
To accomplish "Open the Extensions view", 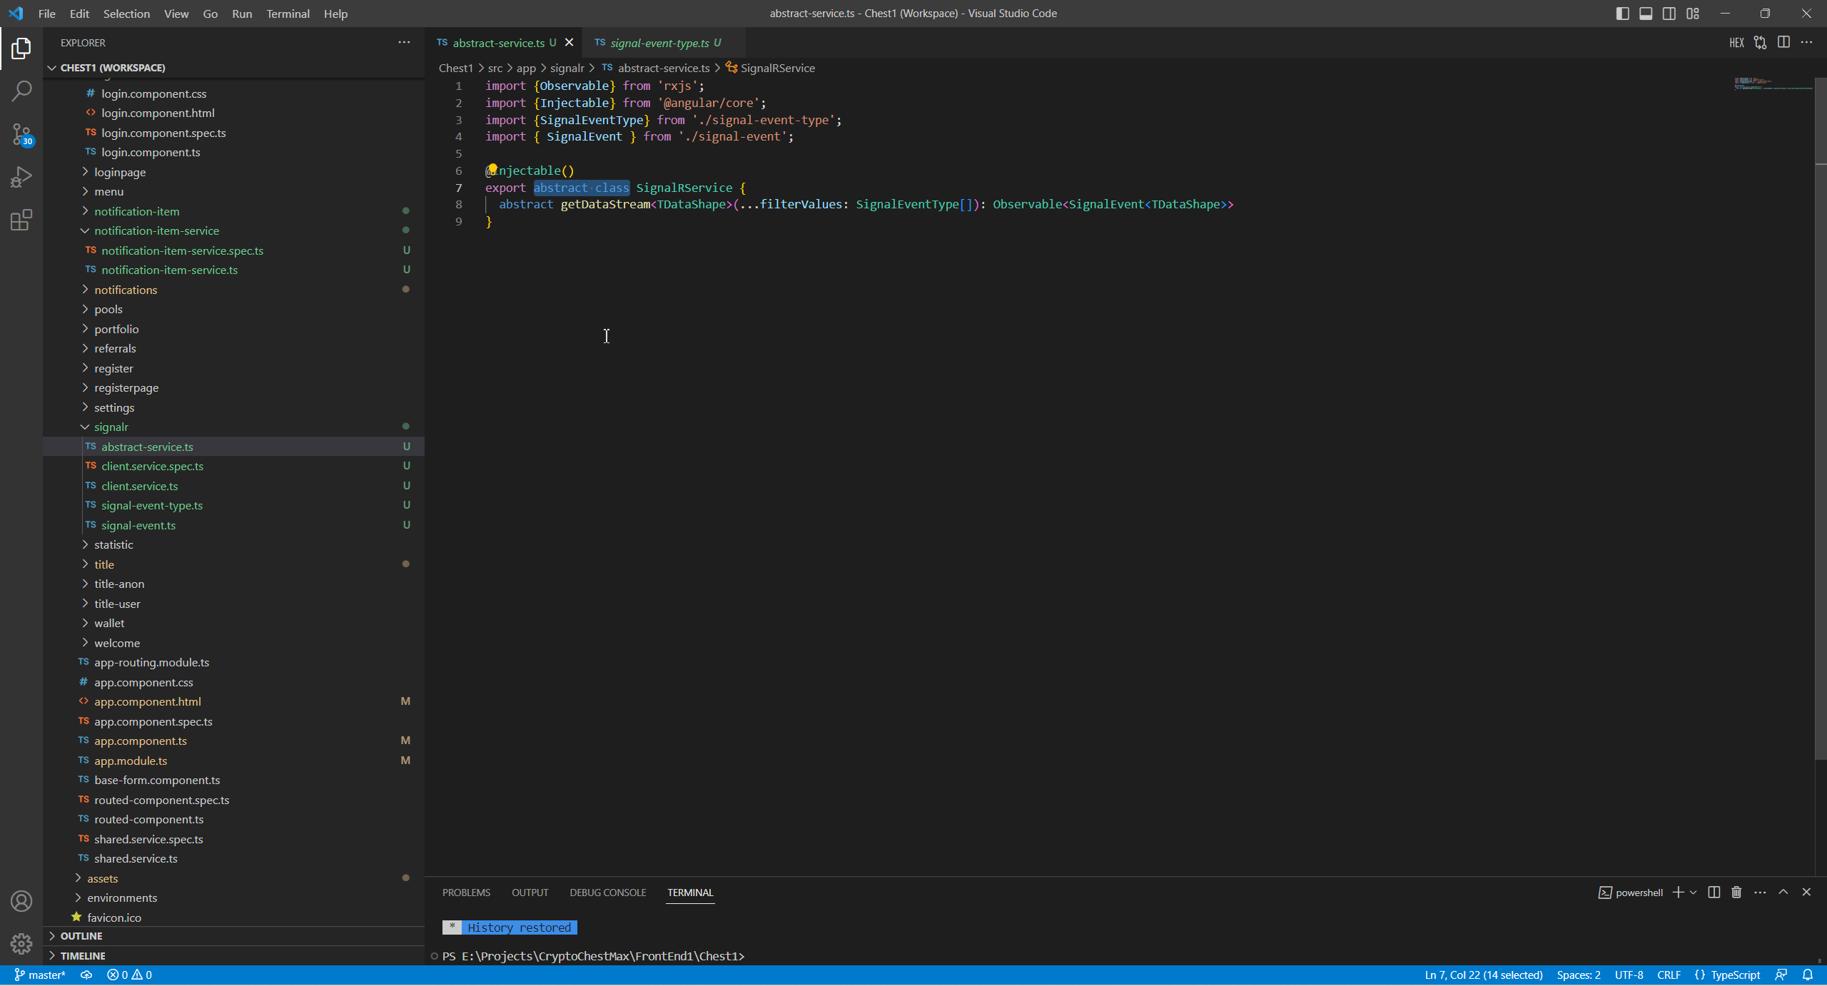I will point(21,220).
